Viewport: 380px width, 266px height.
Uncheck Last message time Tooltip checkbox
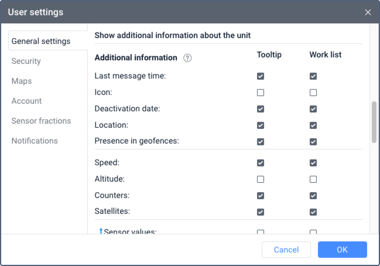(261, 76)
